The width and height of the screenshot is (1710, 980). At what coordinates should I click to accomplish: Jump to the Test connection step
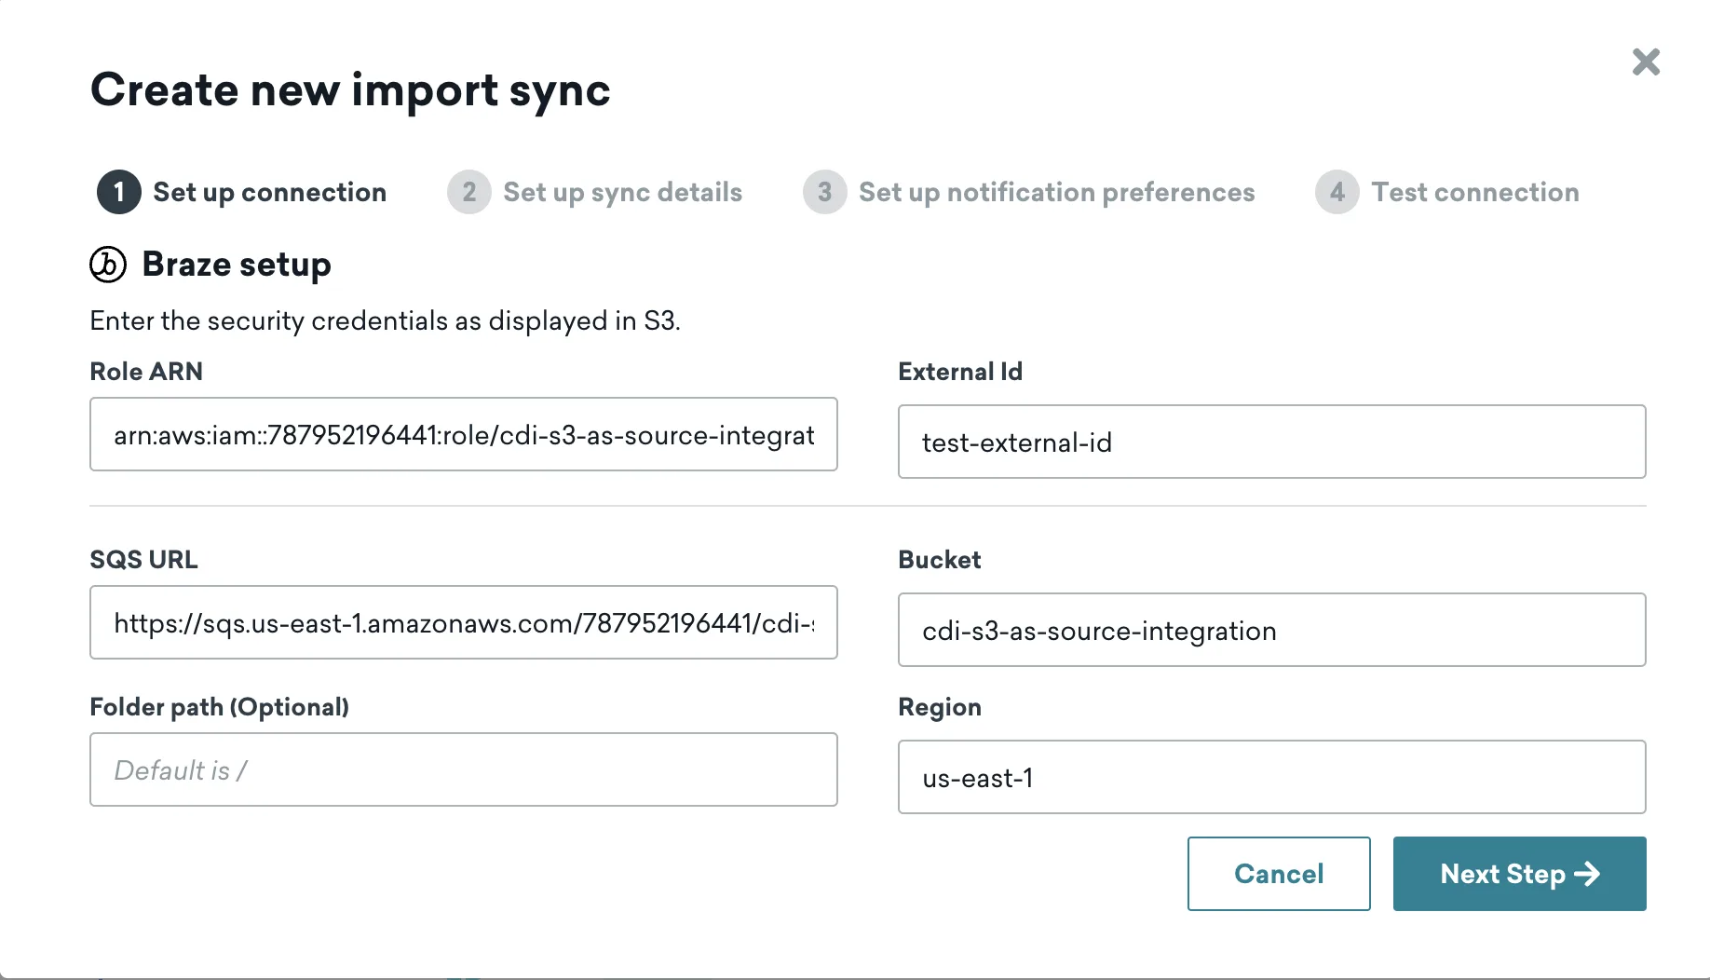tap(1474, 192)
